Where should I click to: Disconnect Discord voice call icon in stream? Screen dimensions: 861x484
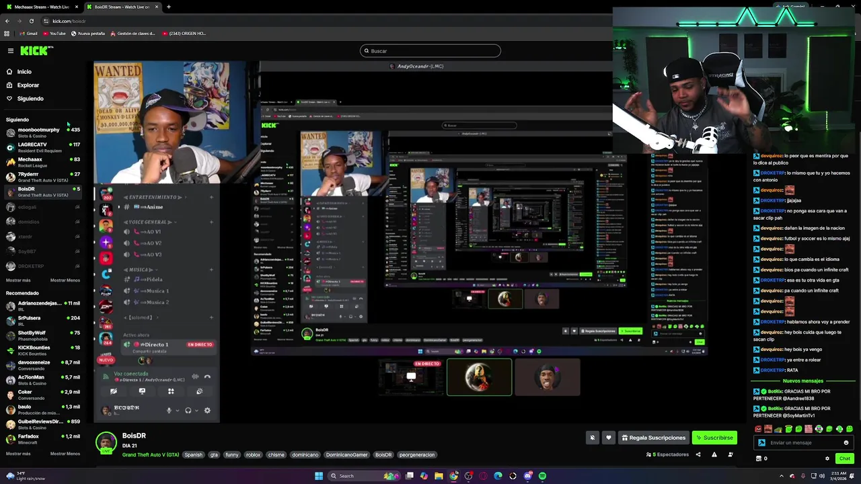[207, 377]
